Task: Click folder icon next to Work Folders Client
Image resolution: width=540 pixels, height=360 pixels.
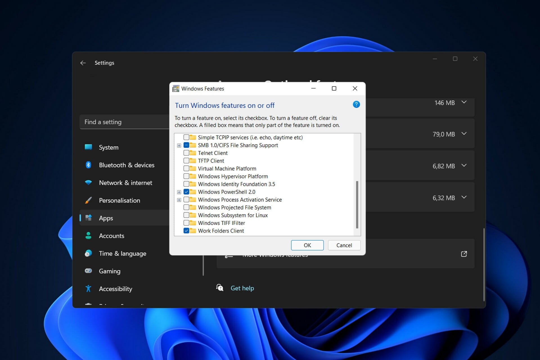Action: click(x=193, y=231)
